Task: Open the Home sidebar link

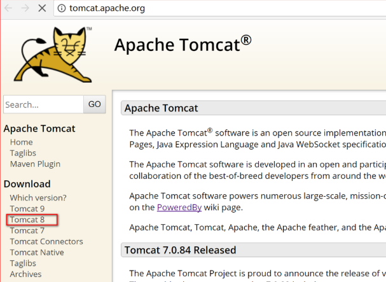Action: (21, 142)
